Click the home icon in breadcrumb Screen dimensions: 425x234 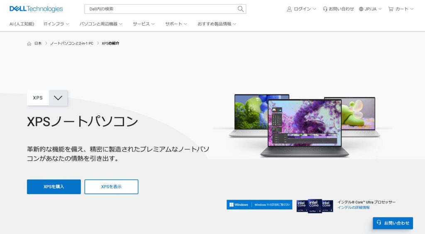click(29, 44)
